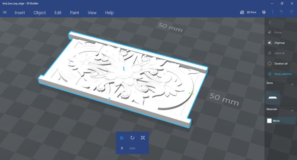The image size is (297, 160).
Task: Open the Paint menu
Action: pos(75,13)
